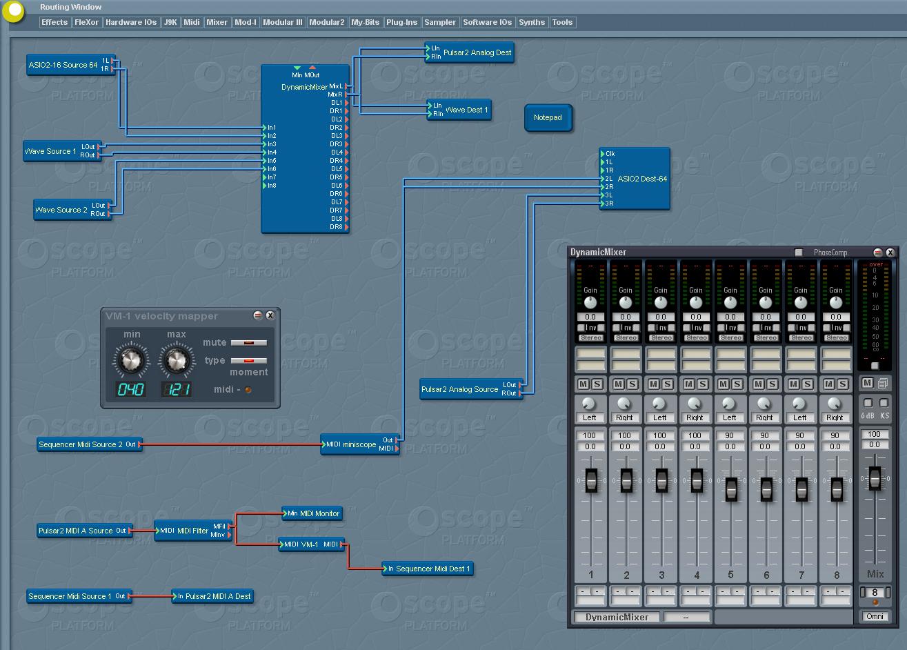Viewport: 907px width, 650px height.
Task: Click the Stereo button on channel 4
Action: 696,338
